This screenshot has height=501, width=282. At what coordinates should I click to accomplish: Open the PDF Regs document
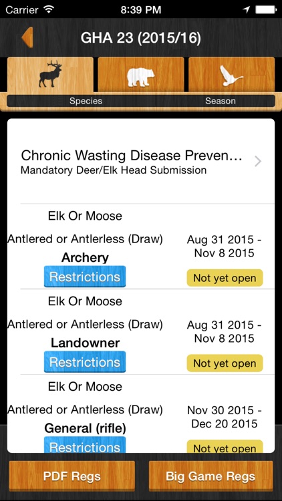coord(72,476)
